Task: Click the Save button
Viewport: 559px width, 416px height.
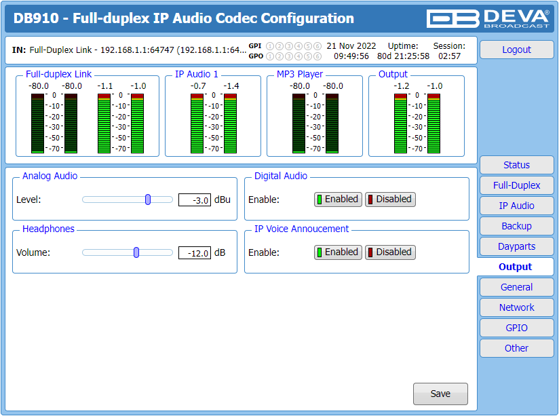Action: click(x=440, y=394)
